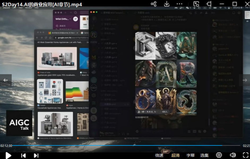Open the three-dot more options menu
The height and width of the screenshot is (159, 250).
(x=180, y=4)
